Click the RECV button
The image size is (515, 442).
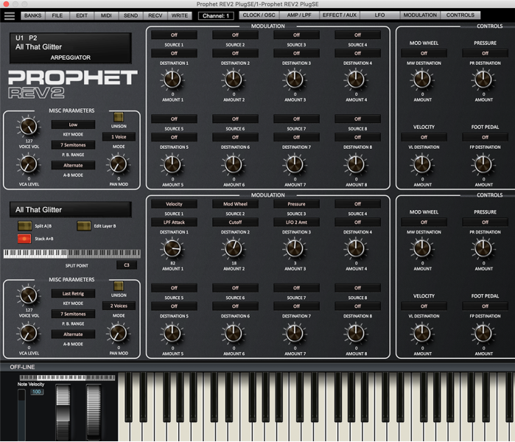click(x=155, y=15)
